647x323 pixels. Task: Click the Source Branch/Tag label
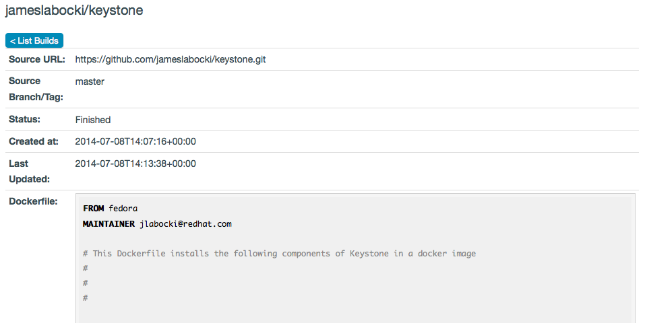[36, 89]
